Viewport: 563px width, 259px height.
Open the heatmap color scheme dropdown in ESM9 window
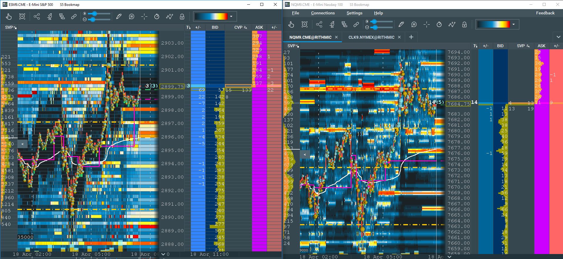click(215, 16)
